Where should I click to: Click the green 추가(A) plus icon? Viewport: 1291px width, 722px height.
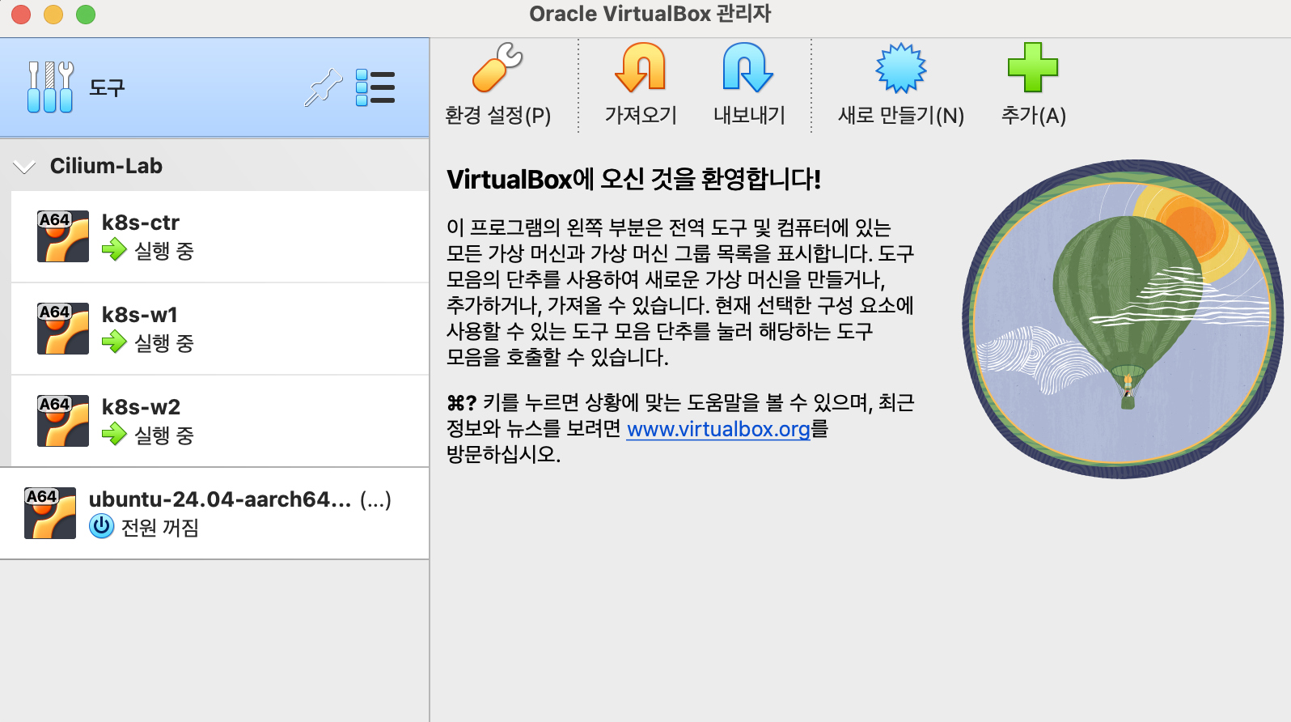coord(1033,67)
